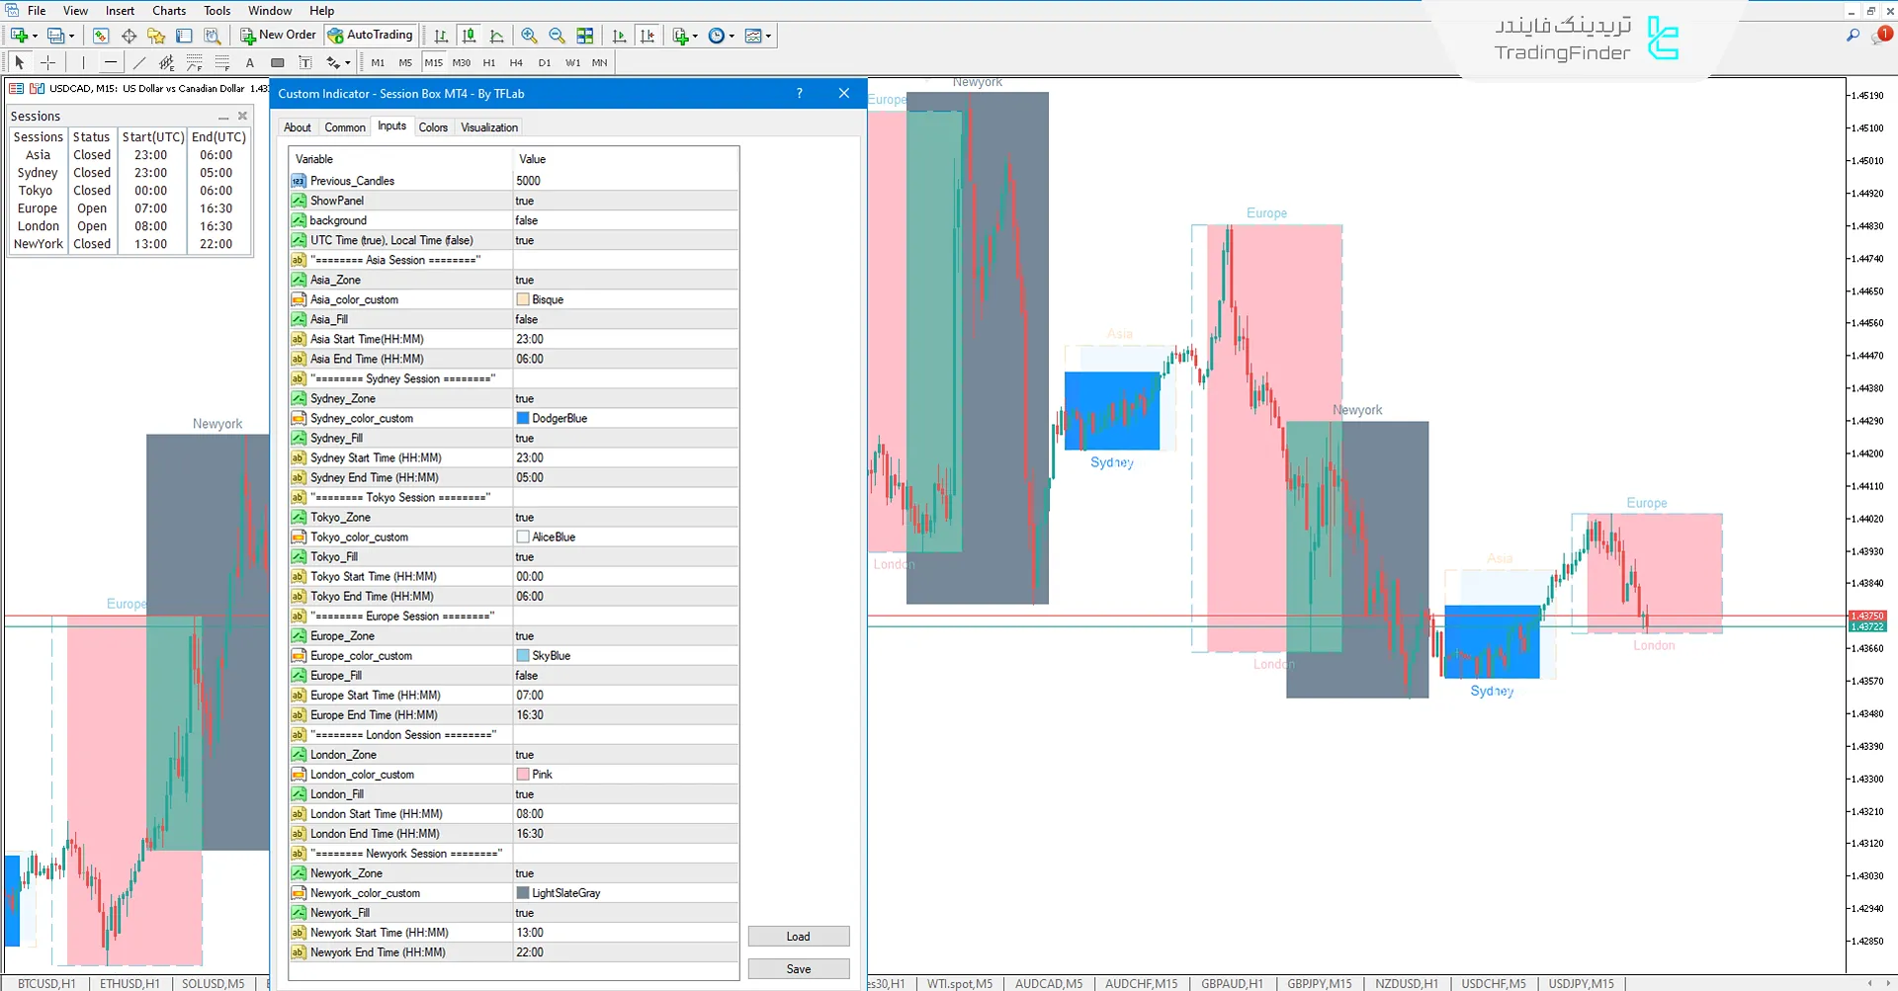Enable AutoTrading

pyautogui.click(x=371, y=35)
